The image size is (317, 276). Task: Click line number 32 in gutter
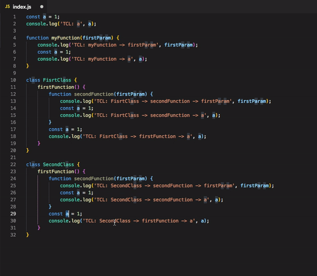[13, 235]
